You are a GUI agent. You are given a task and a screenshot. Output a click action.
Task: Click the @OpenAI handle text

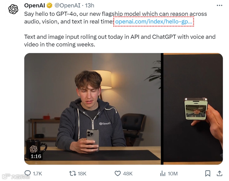(67, 5)
